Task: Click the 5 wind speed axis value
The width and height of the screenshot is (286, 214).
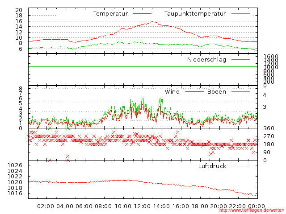Action: coord(21,103)
